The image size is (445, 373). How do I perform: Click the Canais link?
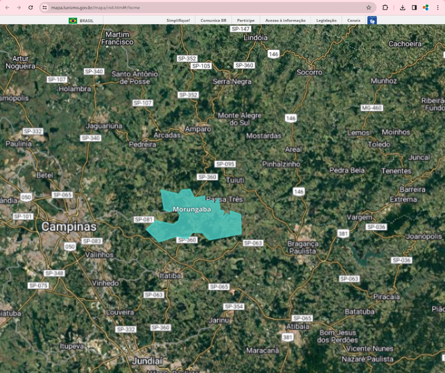click(x=354, y=20)
